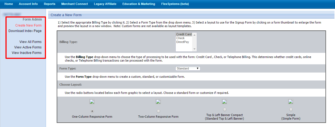Select the One-Column Responsive Form radio button
The height and width of the screenshot is (127, 335).
click(92, 111)
